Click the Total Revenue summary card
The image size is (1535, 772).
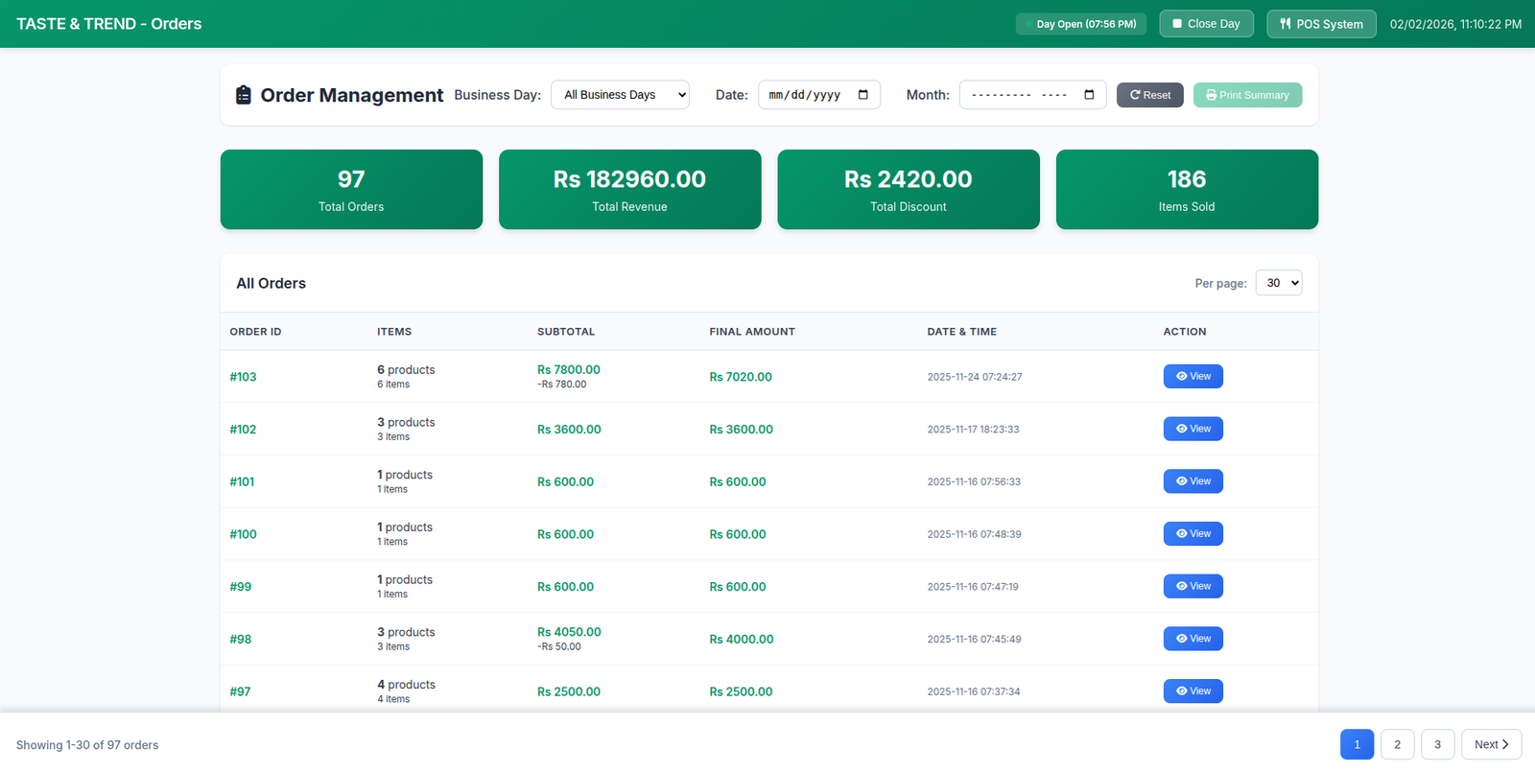[629, 190]
